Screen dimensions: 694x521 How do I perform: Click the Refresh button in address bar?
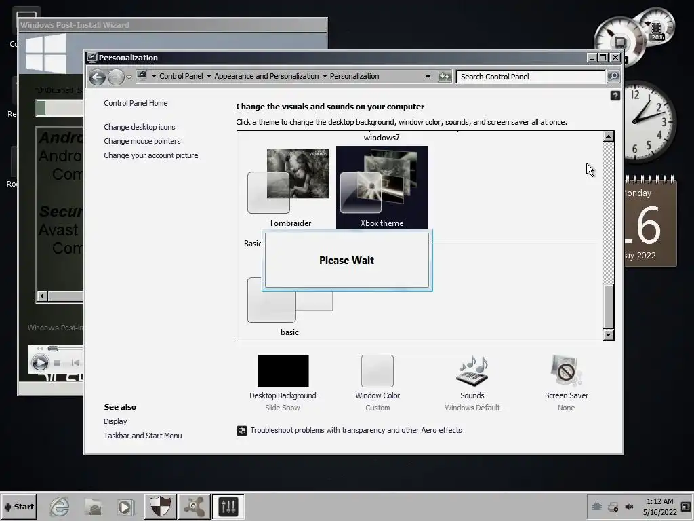tap(445, 77)
